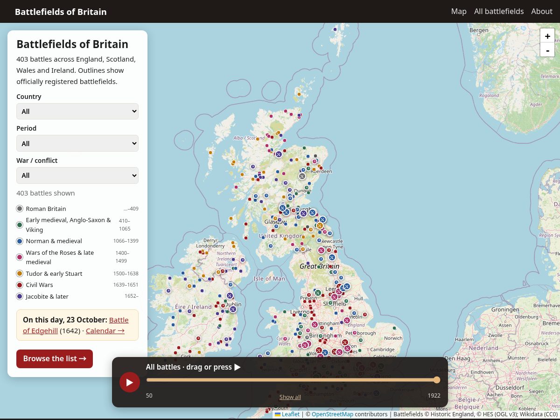Select the large green marker beside Preston
This screenshot has width=560, height=420.
[x=318, y=293]
